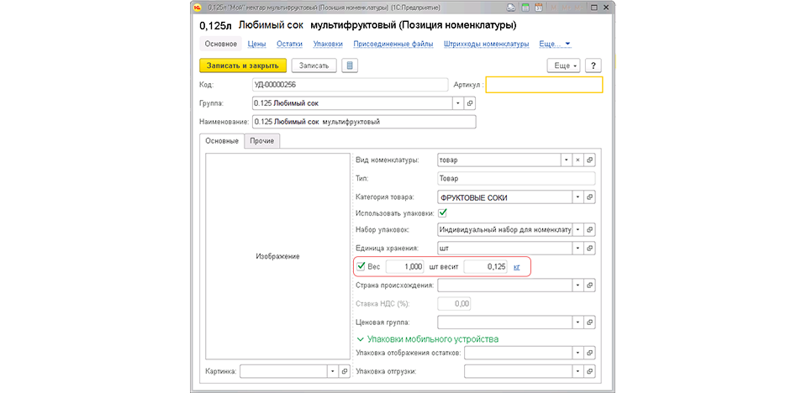This screenshot has width=807, height=393.
Task: Click the Категория товара field ФРУКТОВЫЕ СОКИ
Action: (x=504, y=197)
